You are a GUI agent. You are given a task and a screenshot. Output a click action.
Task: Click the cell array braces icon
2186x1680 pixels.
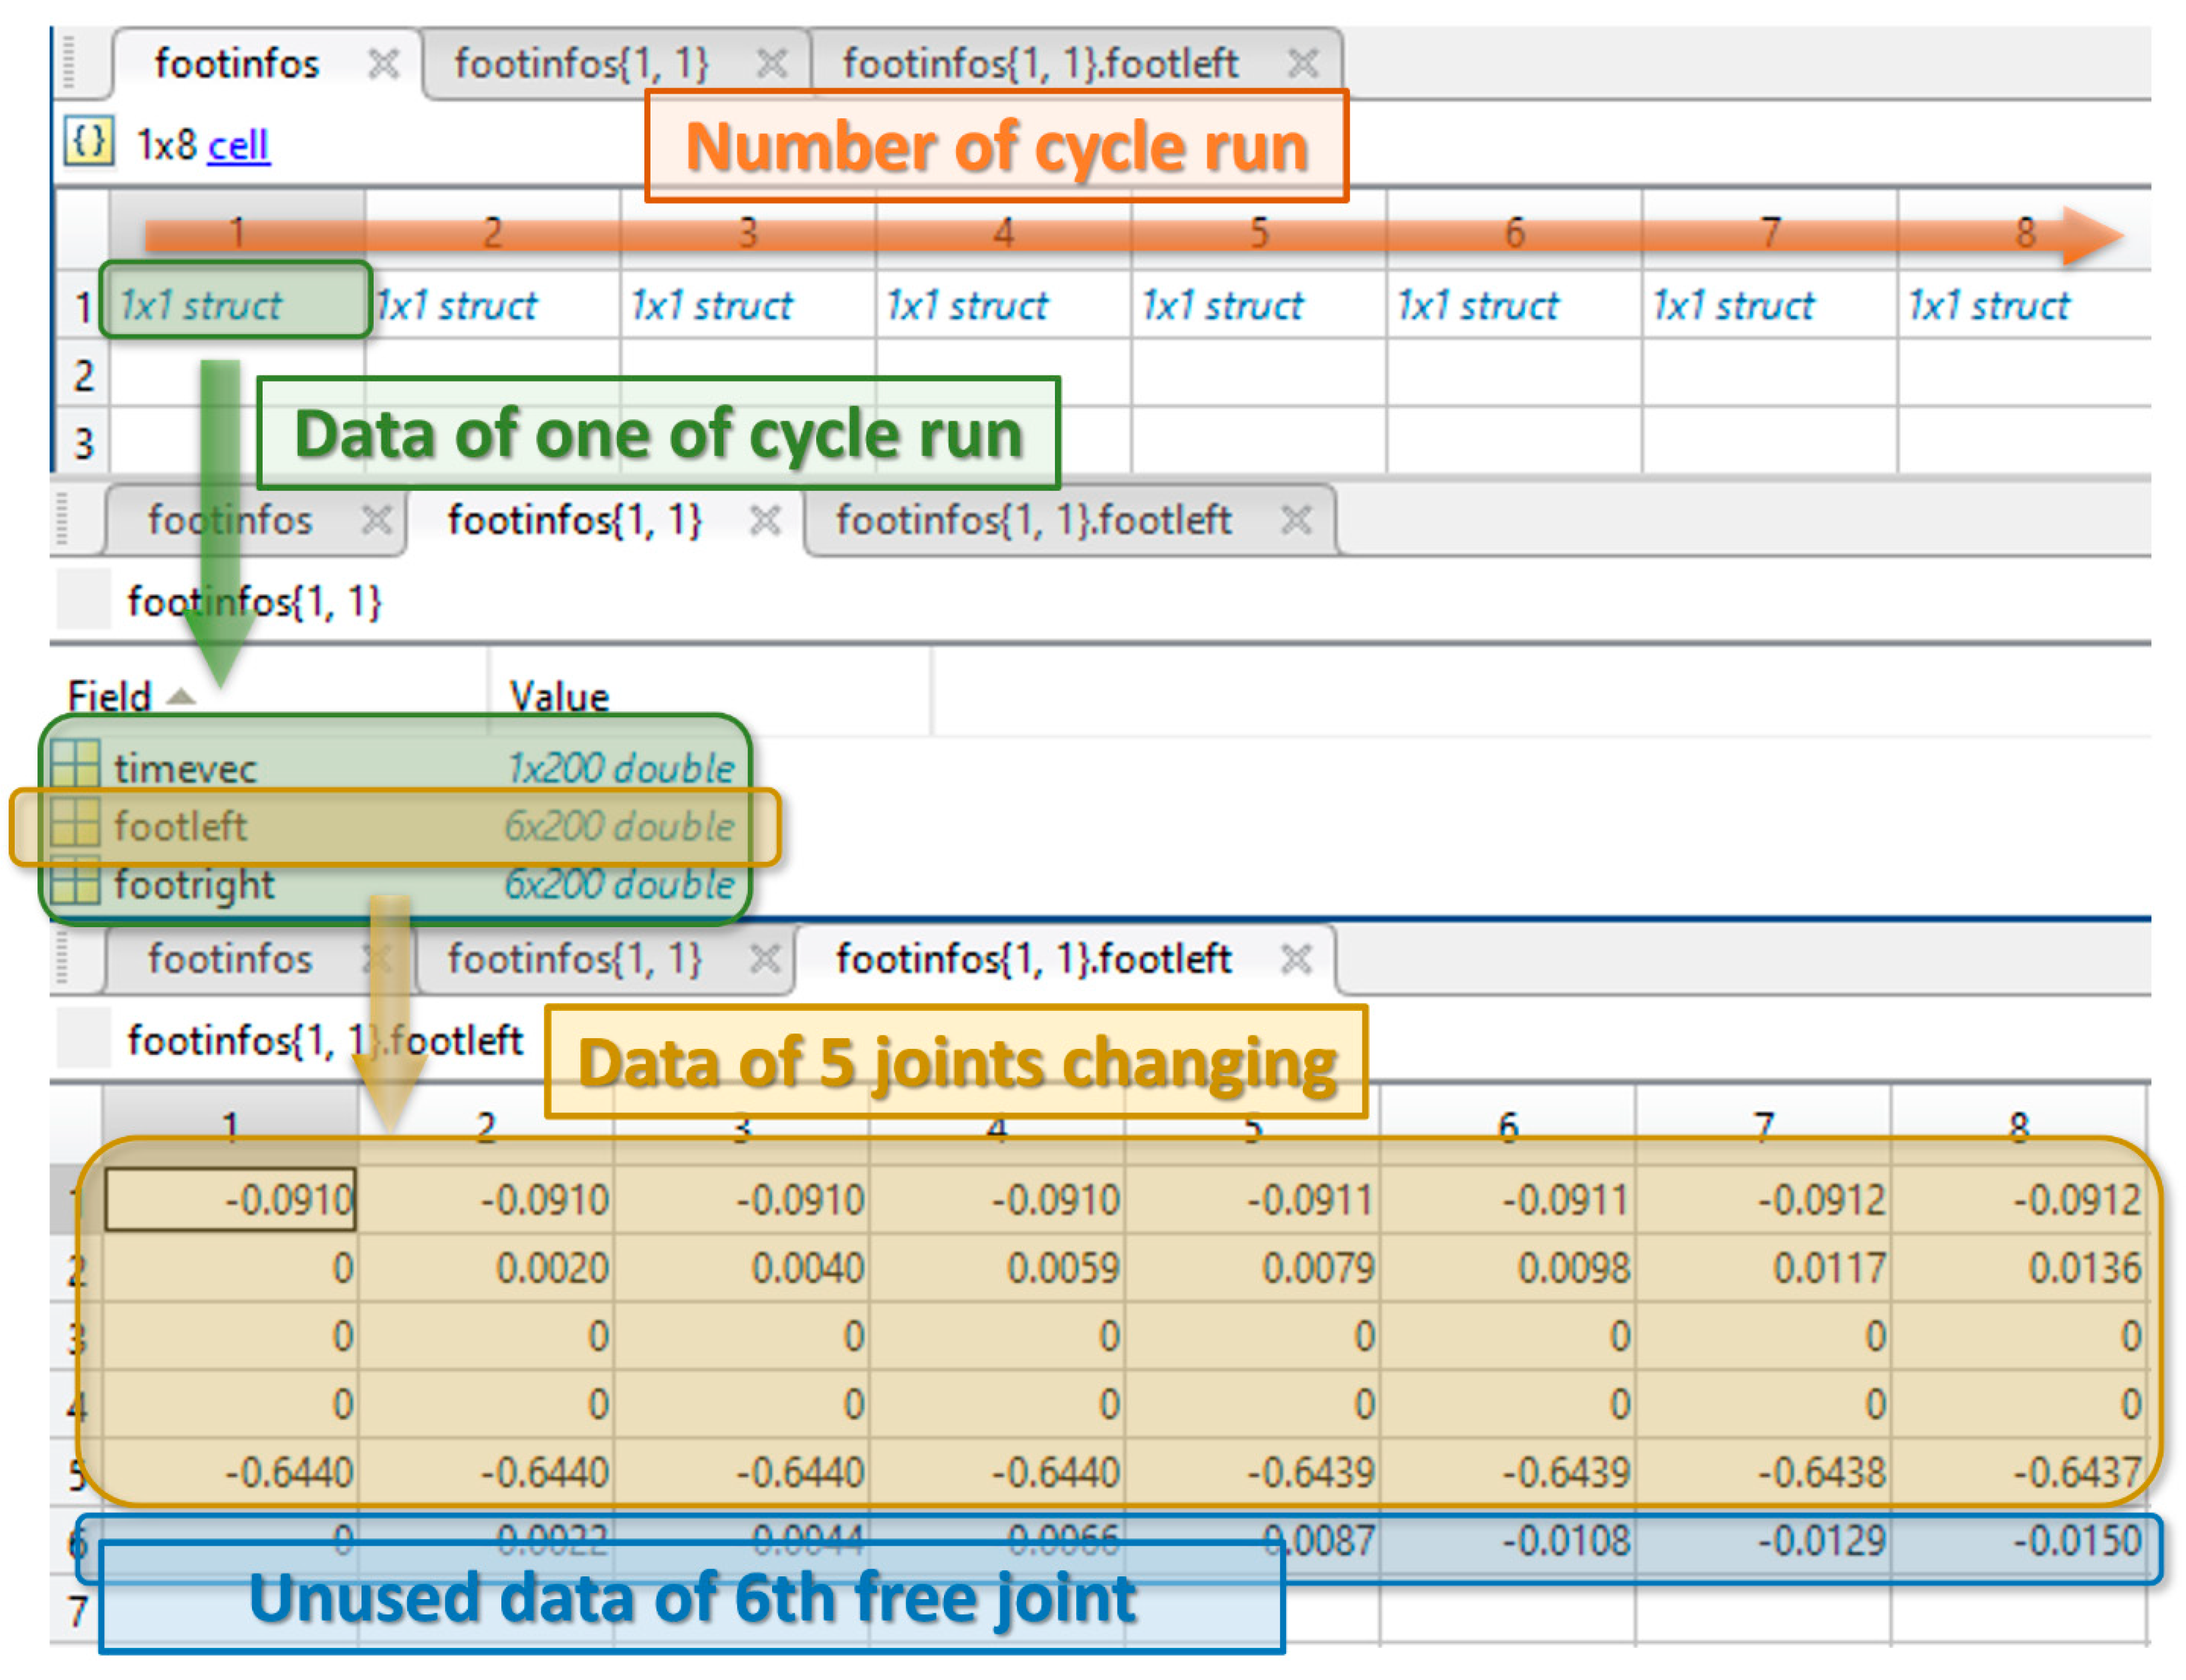[88, 142]
